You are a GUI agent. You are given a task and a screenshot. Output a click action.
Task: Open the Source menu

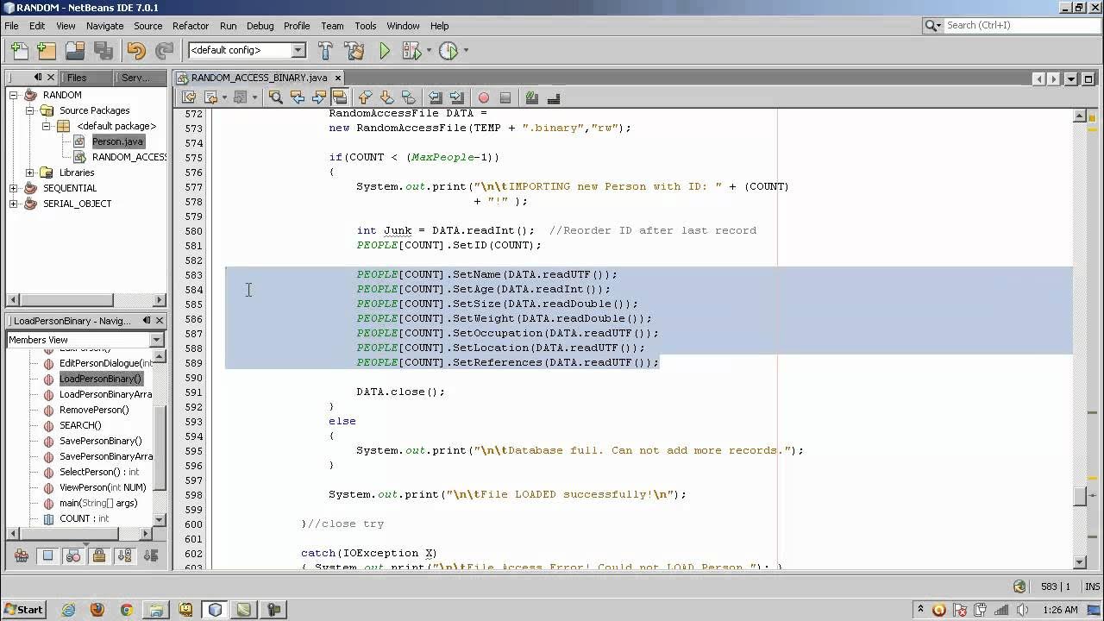coord(147,26)
